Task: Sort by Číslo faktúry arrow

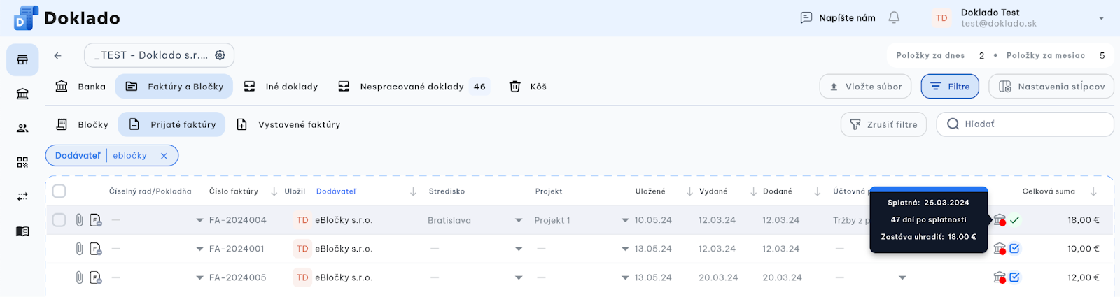Action: pos(274,191)
